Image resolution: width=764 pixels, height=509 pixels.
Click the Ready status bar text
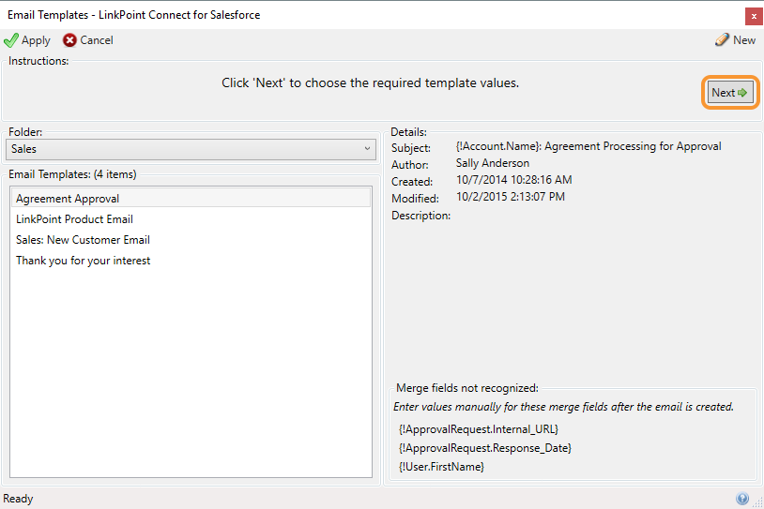click(x=18, y=499)
